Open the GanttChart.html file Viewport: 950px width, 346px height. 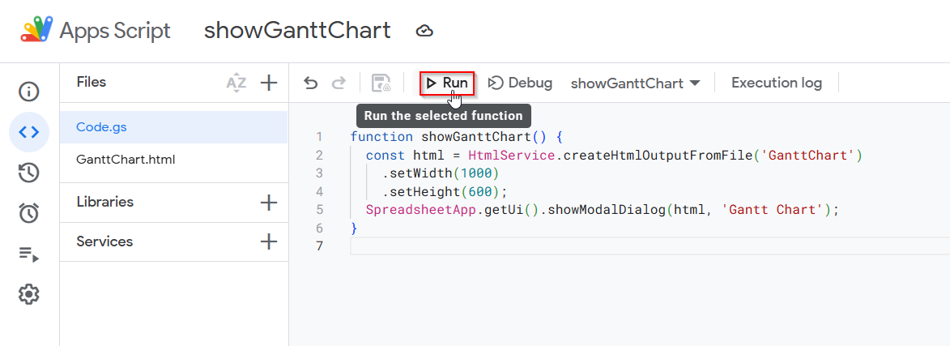click(x=174, y=160)
